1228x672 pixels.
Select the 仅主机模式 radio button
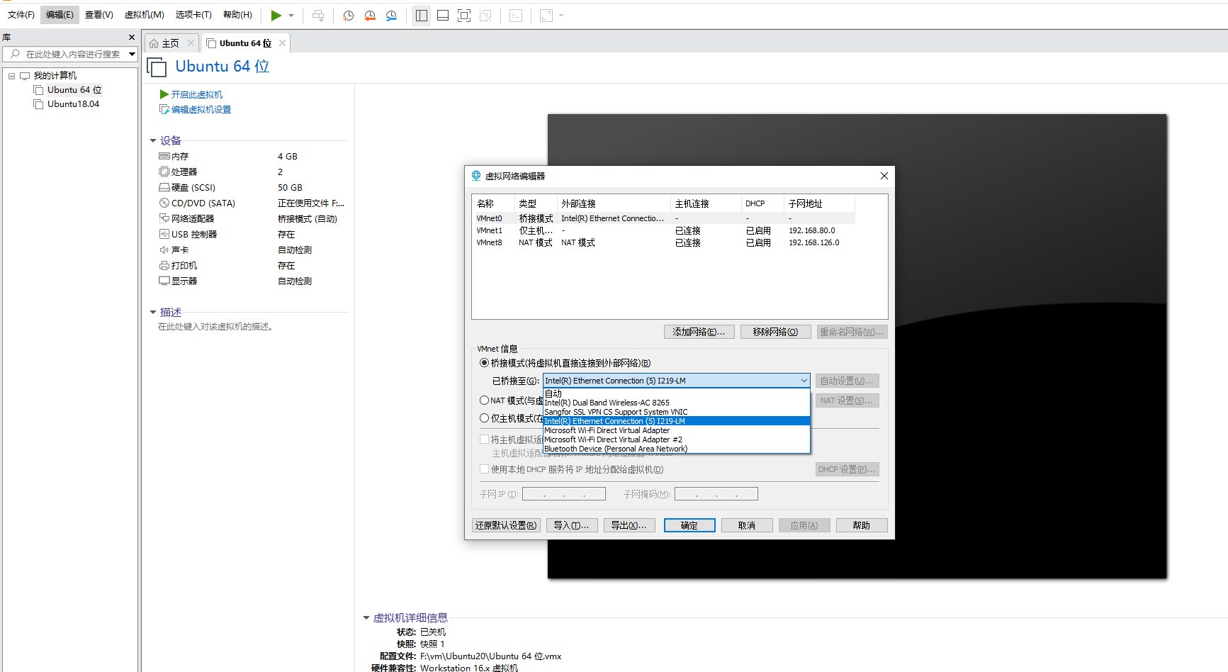pos(485,418)
